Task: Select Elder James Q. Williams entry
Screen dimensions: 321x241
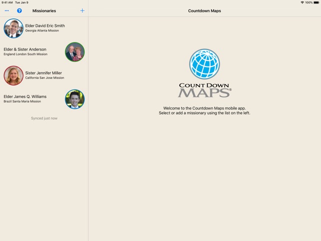Action: click(x=44, y=99)
